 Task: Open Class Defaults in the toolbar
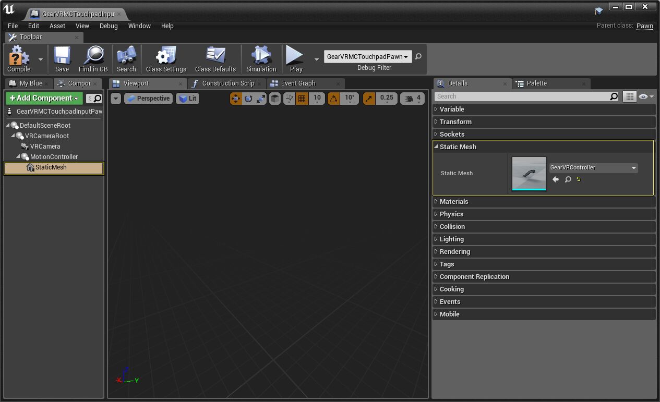click(215, 58)
